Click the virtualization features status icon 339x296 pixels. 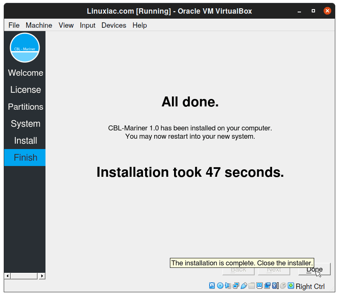[x=275, y=286]
